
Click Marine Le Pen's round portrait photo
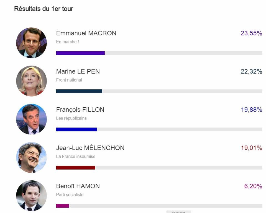[31, 81]
